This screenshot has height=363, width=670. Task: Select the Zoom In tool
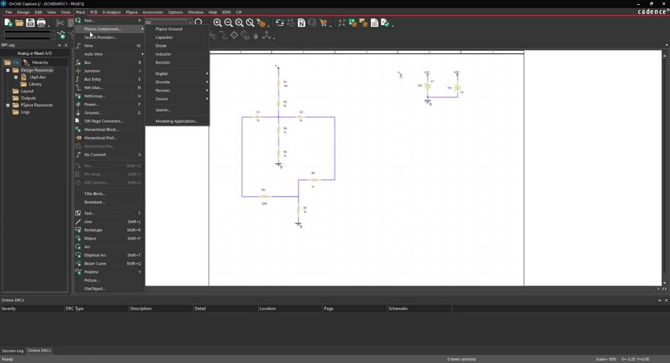(x=217, y=23)
